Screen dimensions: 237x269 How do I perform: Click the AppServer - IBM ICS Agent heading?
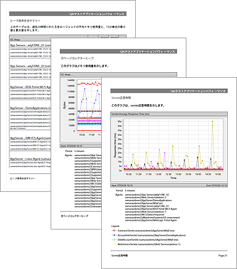[x=30, y=138]
